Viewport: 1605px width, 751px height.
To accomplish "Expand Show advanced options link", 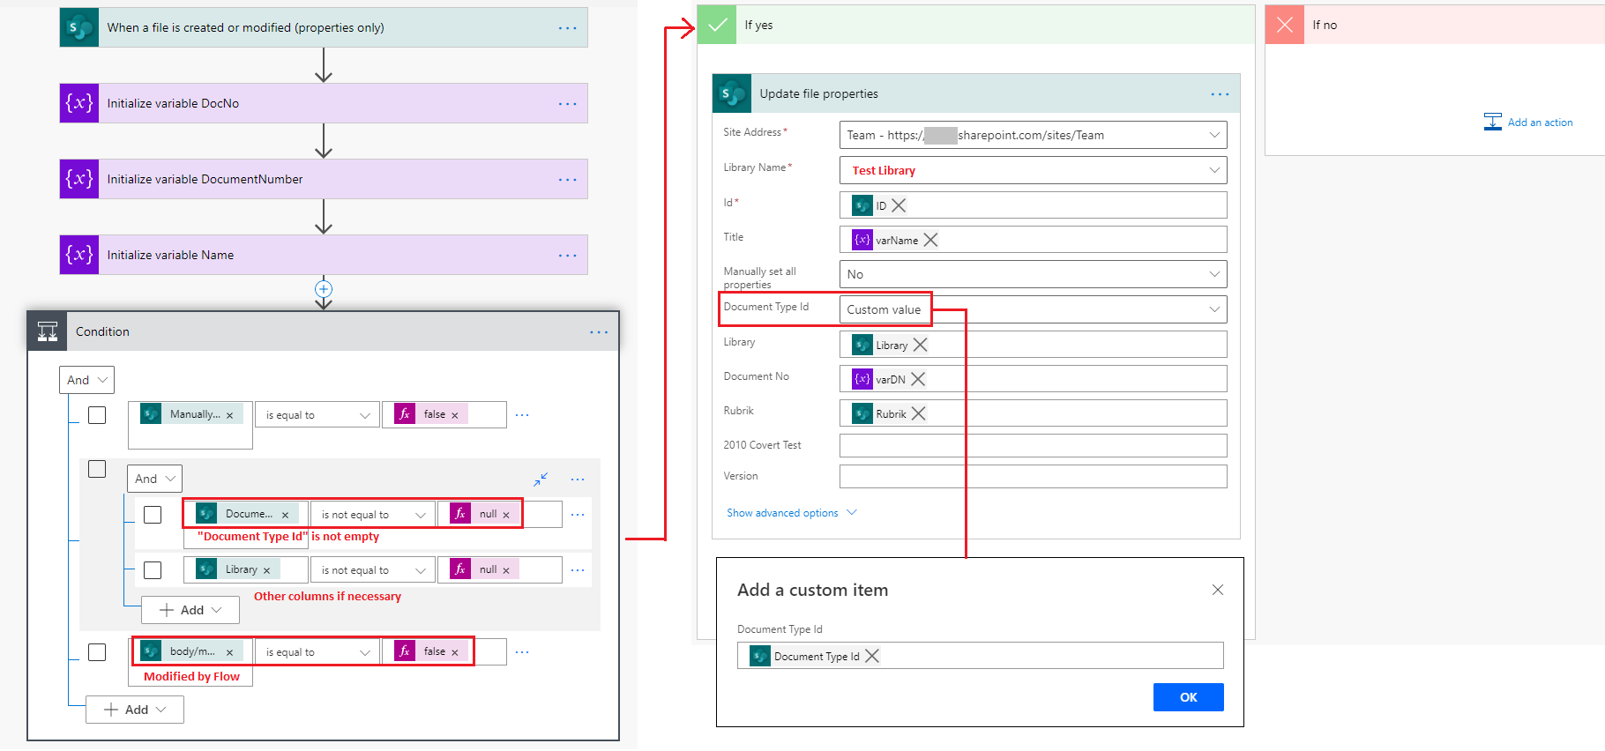I will tap(792, 513).
